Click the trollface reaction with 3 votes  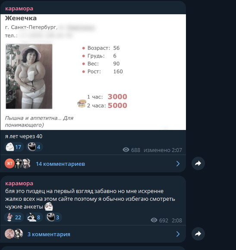[x=53, y=217]
